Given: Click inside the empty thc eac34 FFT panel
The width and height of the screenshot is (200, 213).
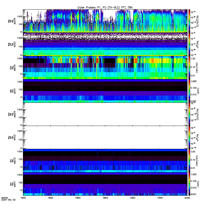Looking at the screenshot, I should point(105,114).
